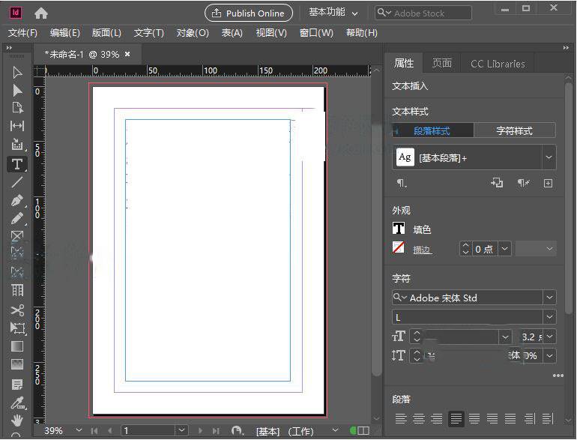The image size is (577, 440).
Task: Select the Gap tool
Action: click(x=17, y=126)
